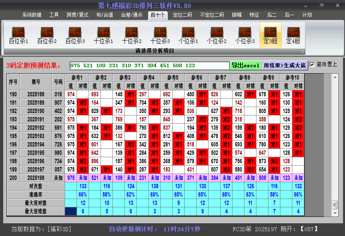
Task: Select the 十位杀2 analysis icon
Action: tap(132, 35)
